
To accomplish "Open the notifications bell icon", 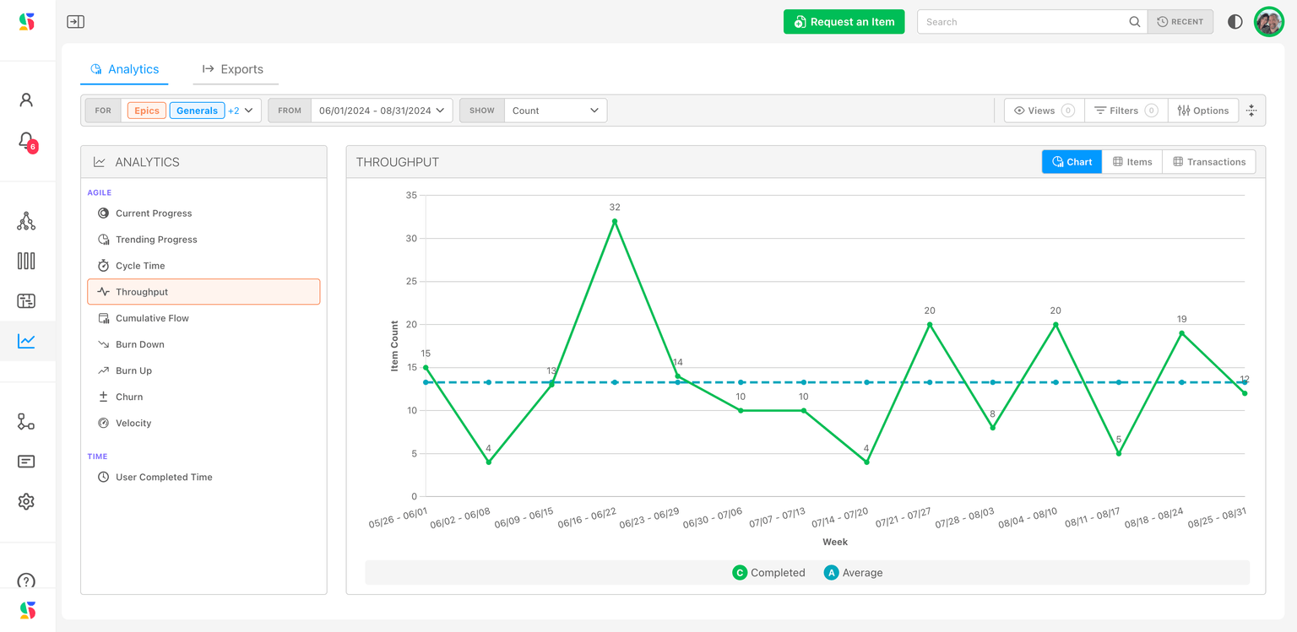I will 26,140.
